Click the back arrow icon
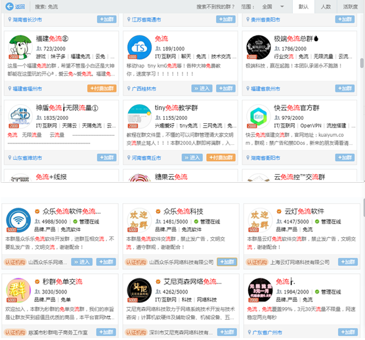Screen dimensions: 365x340 pos(10,7)
